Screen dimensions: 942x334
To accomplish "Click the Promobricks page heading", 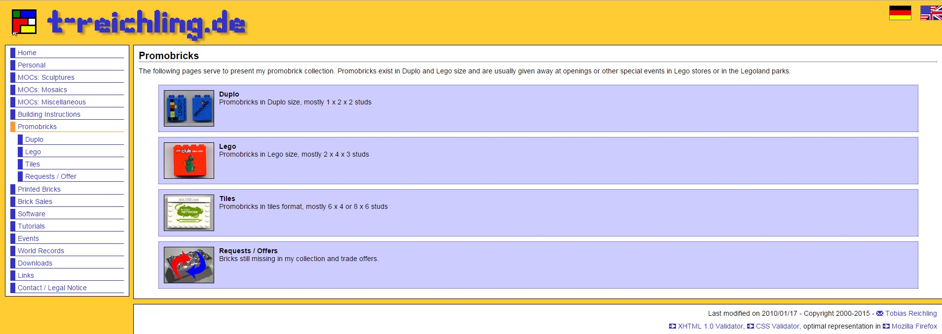I will [x=169, y=56].
